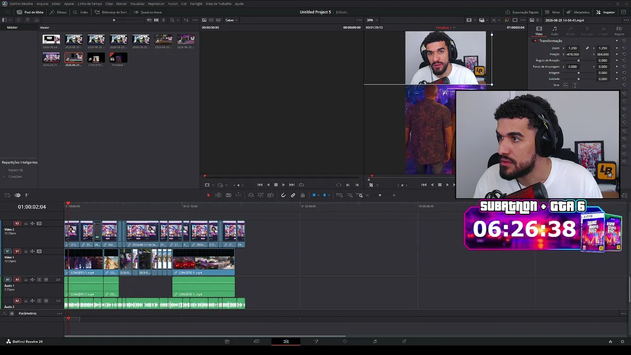Toggle the position lock padlock icon
This screenshot has width=631, height=355.
(303, 195)
